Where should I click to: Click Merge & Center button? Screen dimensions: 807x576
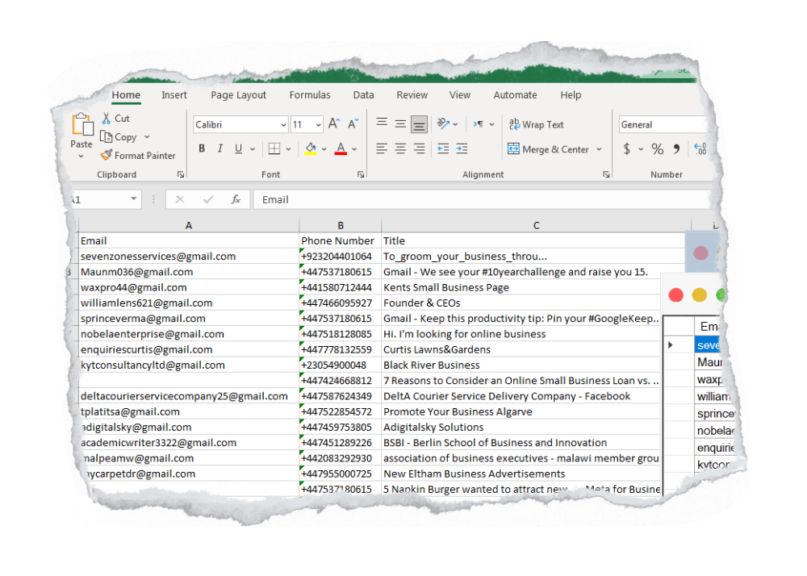click(548, 149)
